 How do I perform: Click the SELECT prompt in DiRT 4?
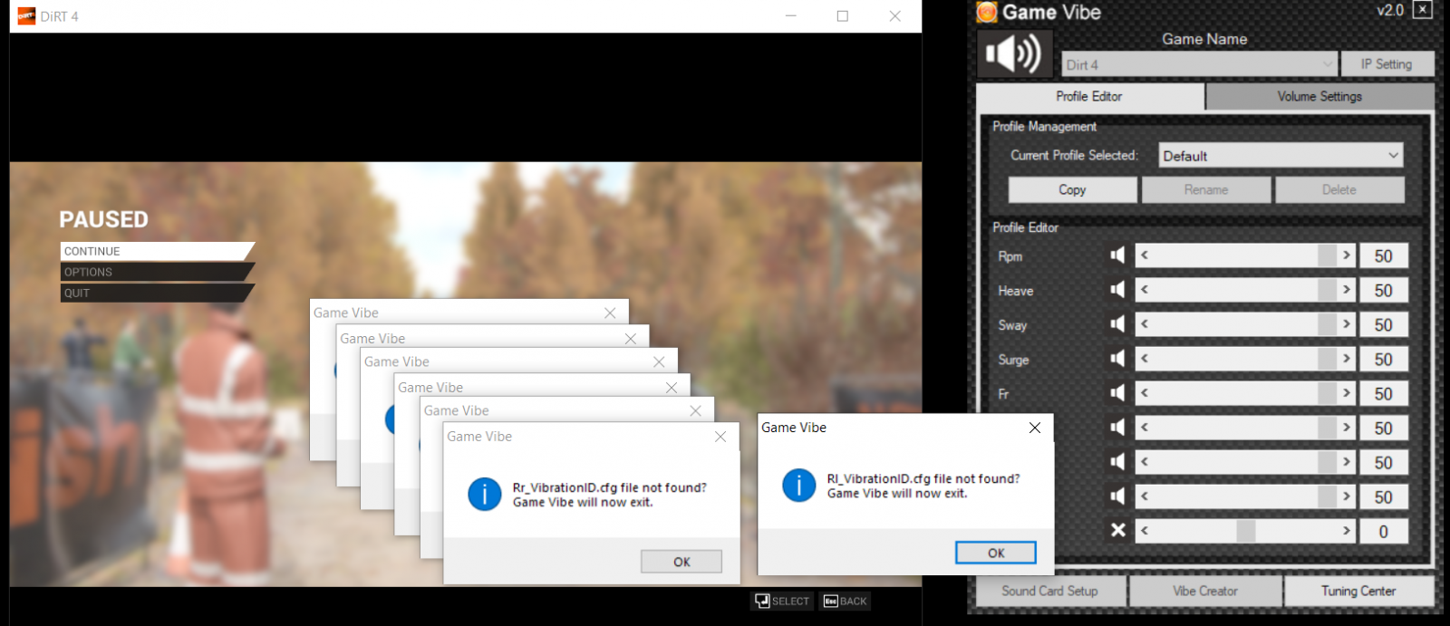tap(782, 601)
